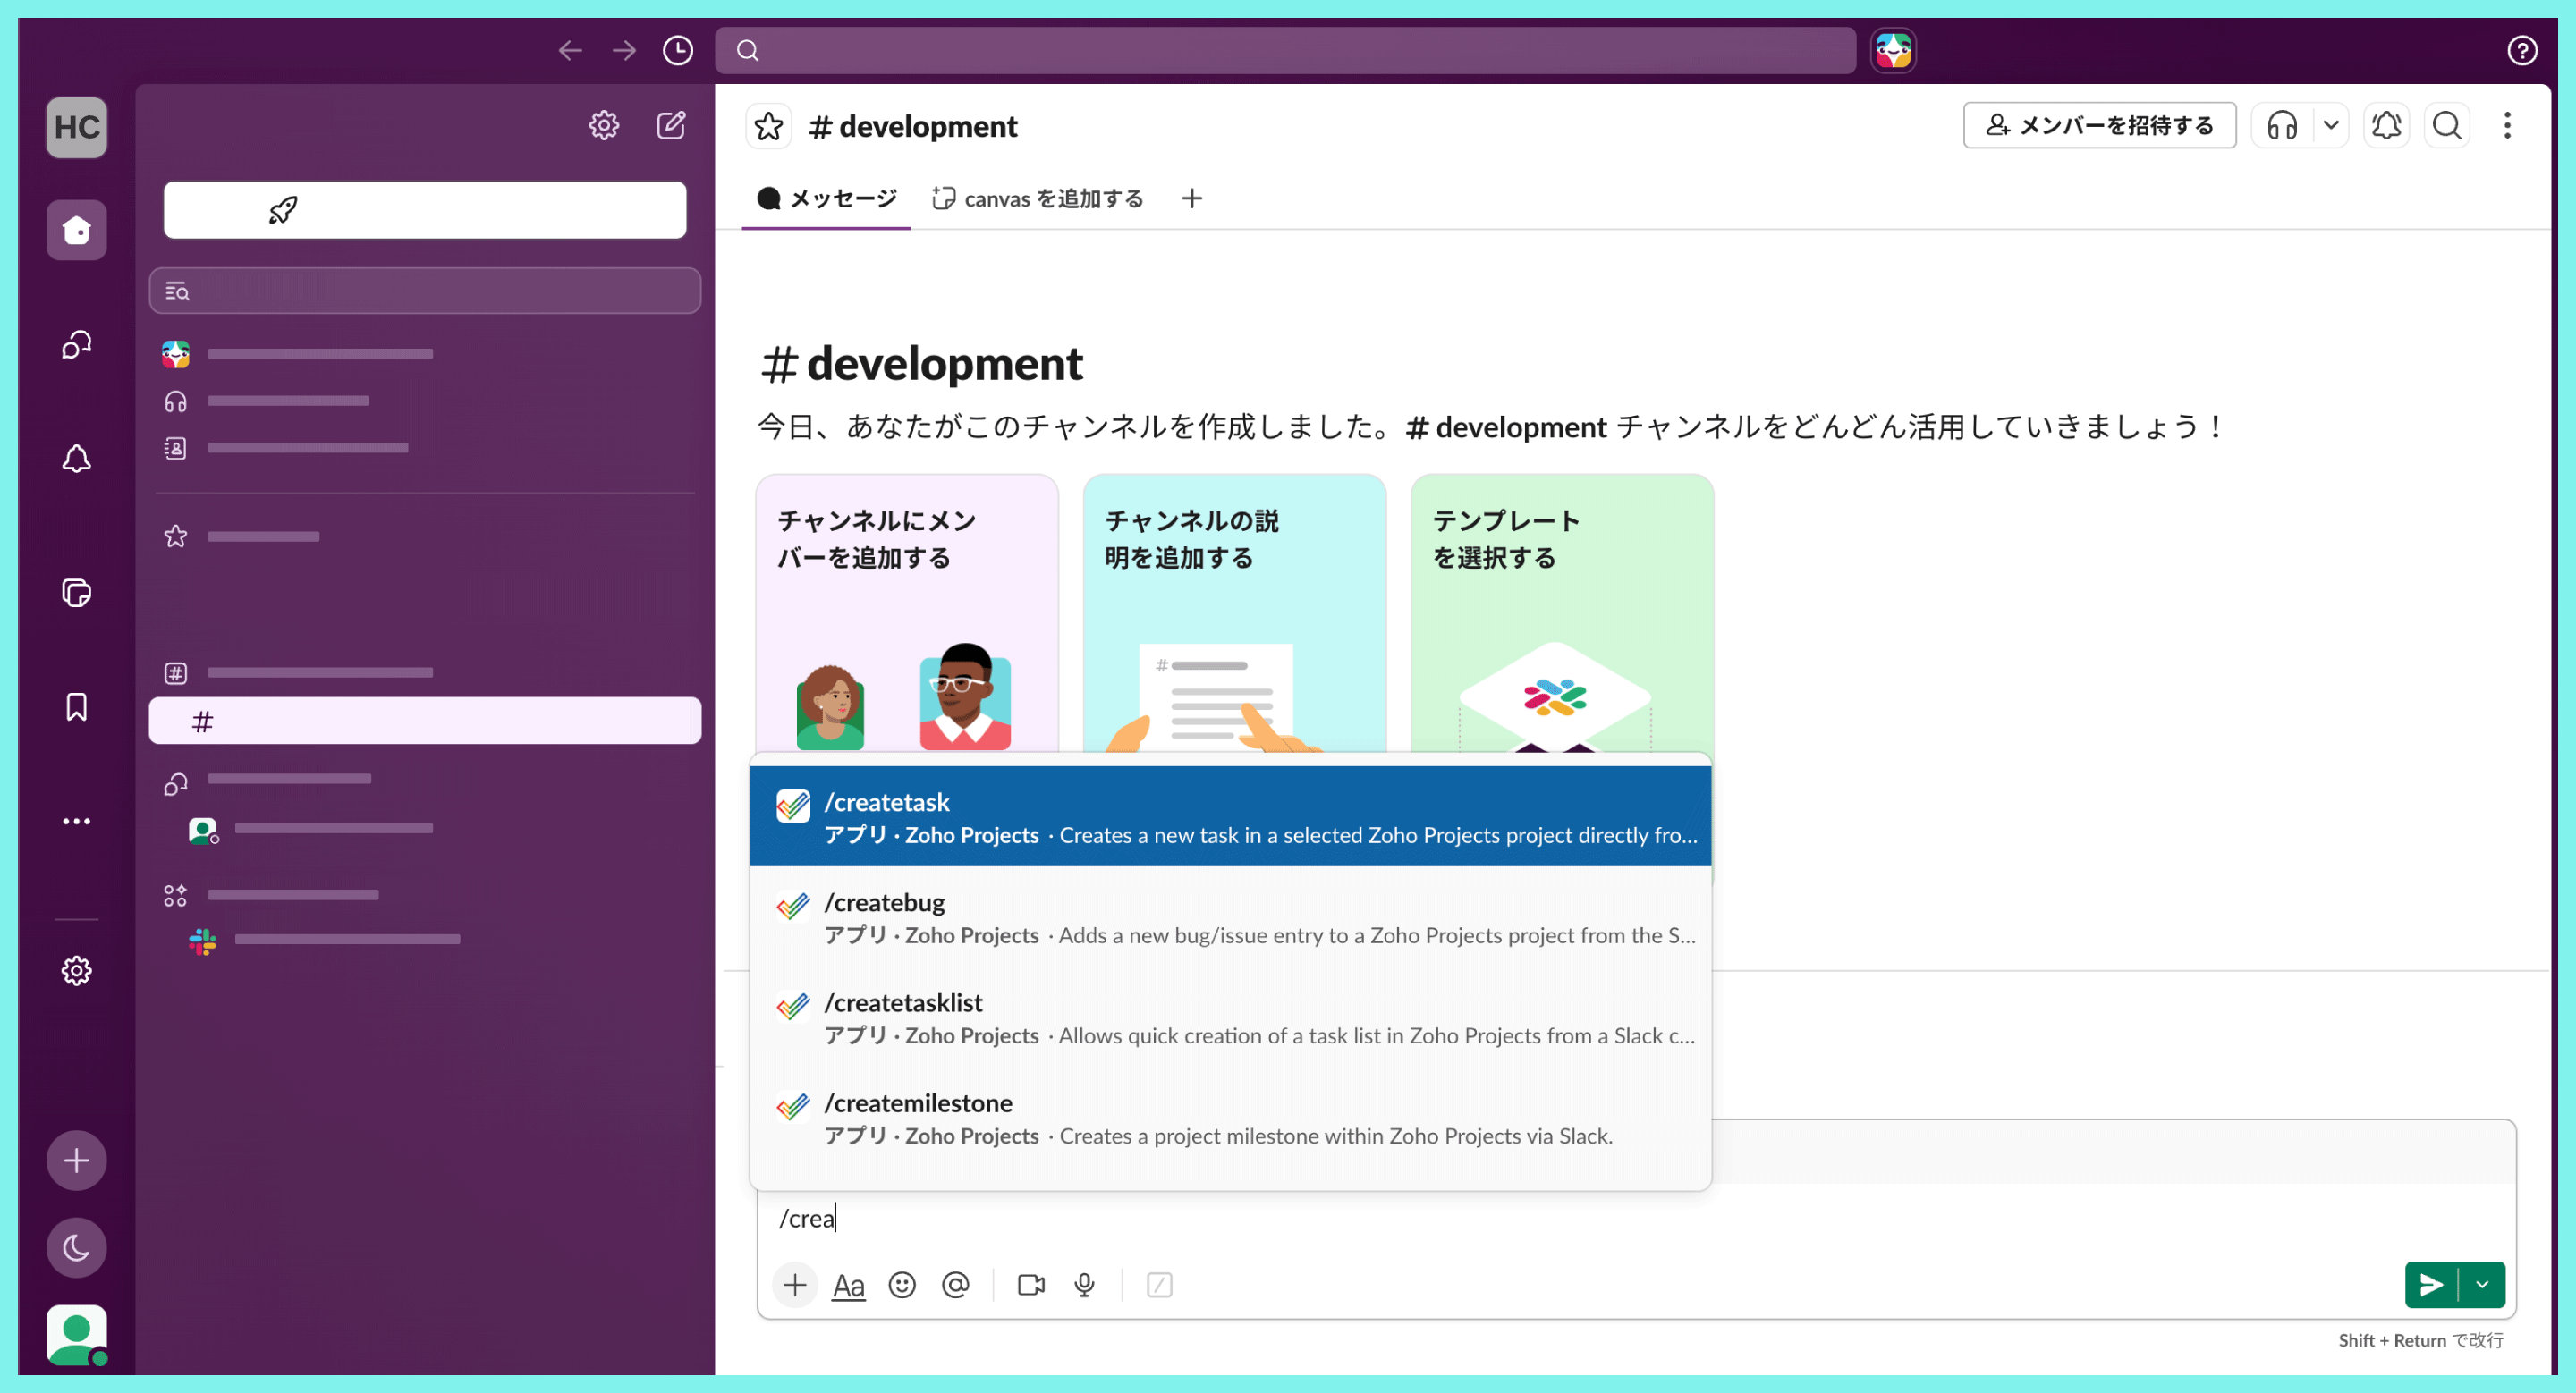Select /createtask slash command

(1230, 816)
